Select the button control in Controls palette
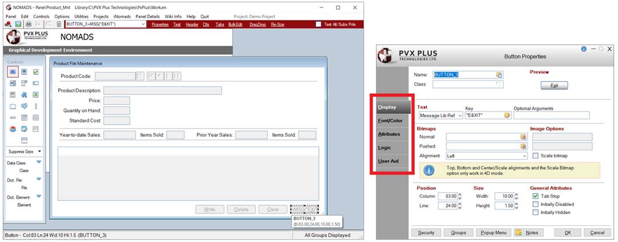 pyautogui.click(x=13, y=72)
